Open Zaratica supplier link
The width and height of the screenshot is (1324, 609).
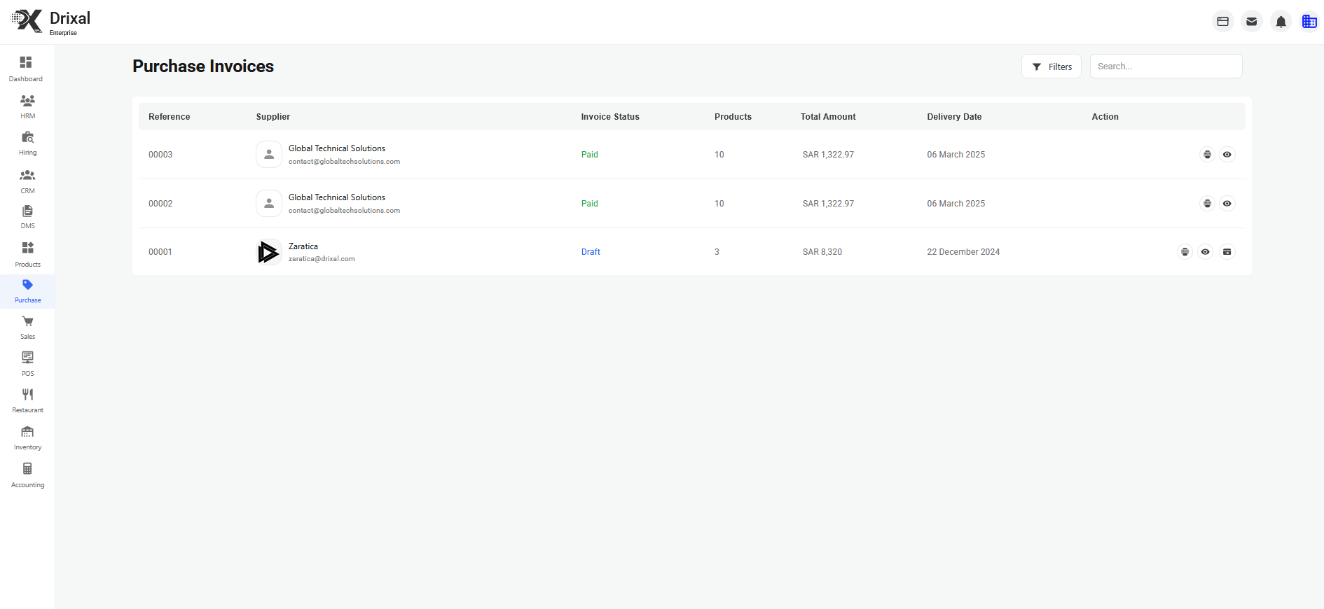303,246
